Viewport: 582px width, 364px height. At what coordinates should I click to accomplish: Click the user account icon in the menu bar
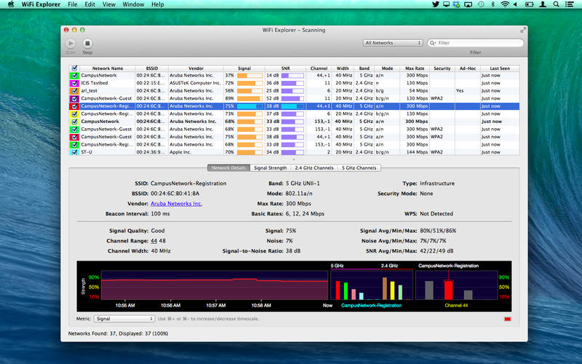543,4
